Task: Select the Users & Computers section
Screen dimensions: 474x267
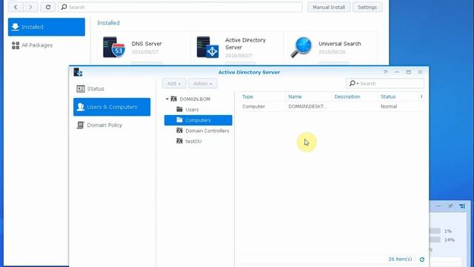Action: coord(112,107)
